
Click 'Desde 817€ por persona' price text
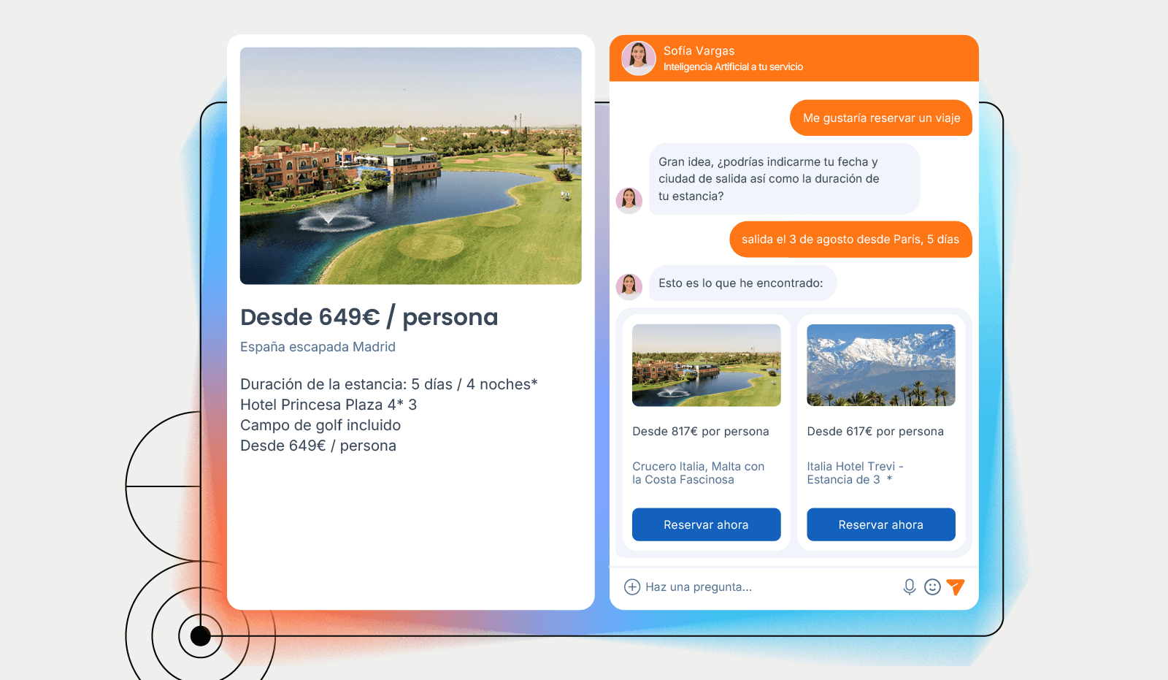tap(700, 431)
